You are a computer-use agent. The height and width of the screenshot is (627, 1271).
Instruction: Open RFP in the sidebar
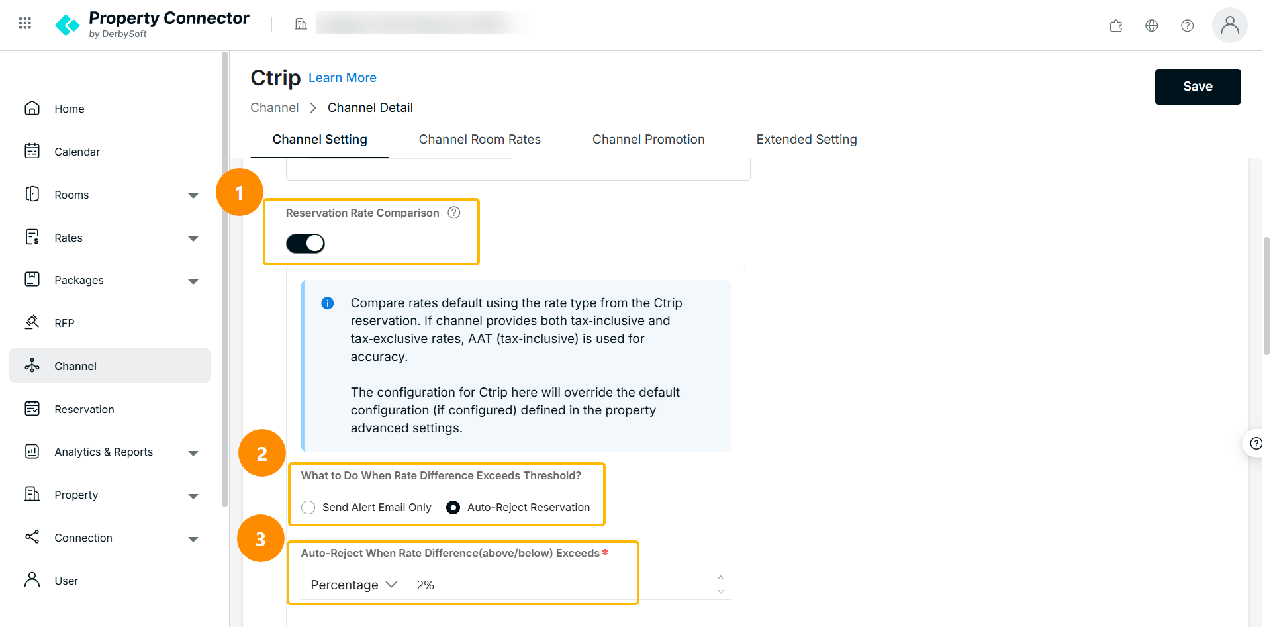click(x=110, y=323)
